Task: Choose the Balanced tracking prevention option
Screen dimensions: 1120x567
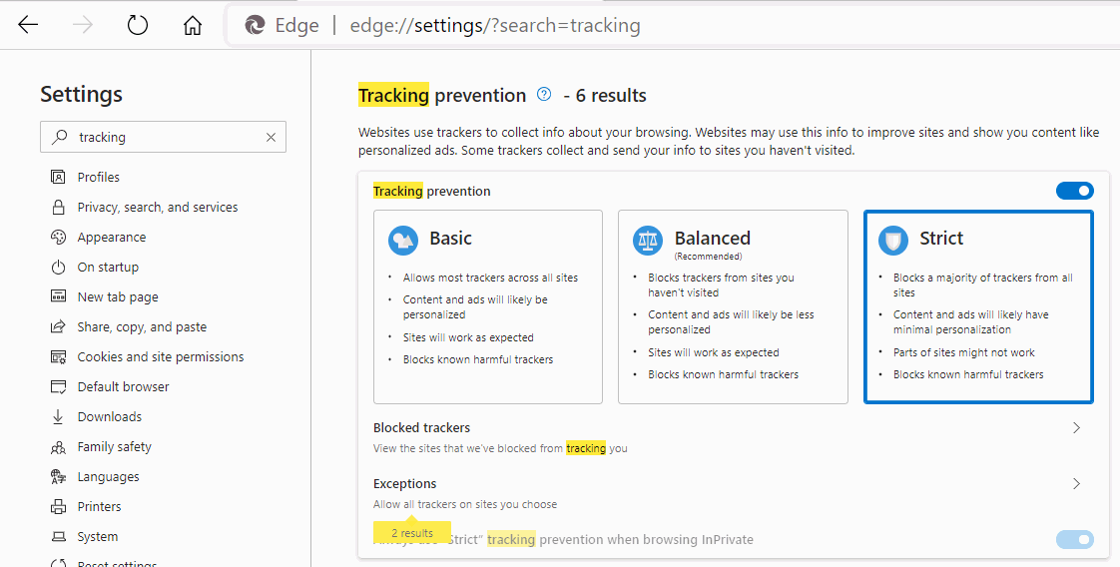Action: click(733, 307)
